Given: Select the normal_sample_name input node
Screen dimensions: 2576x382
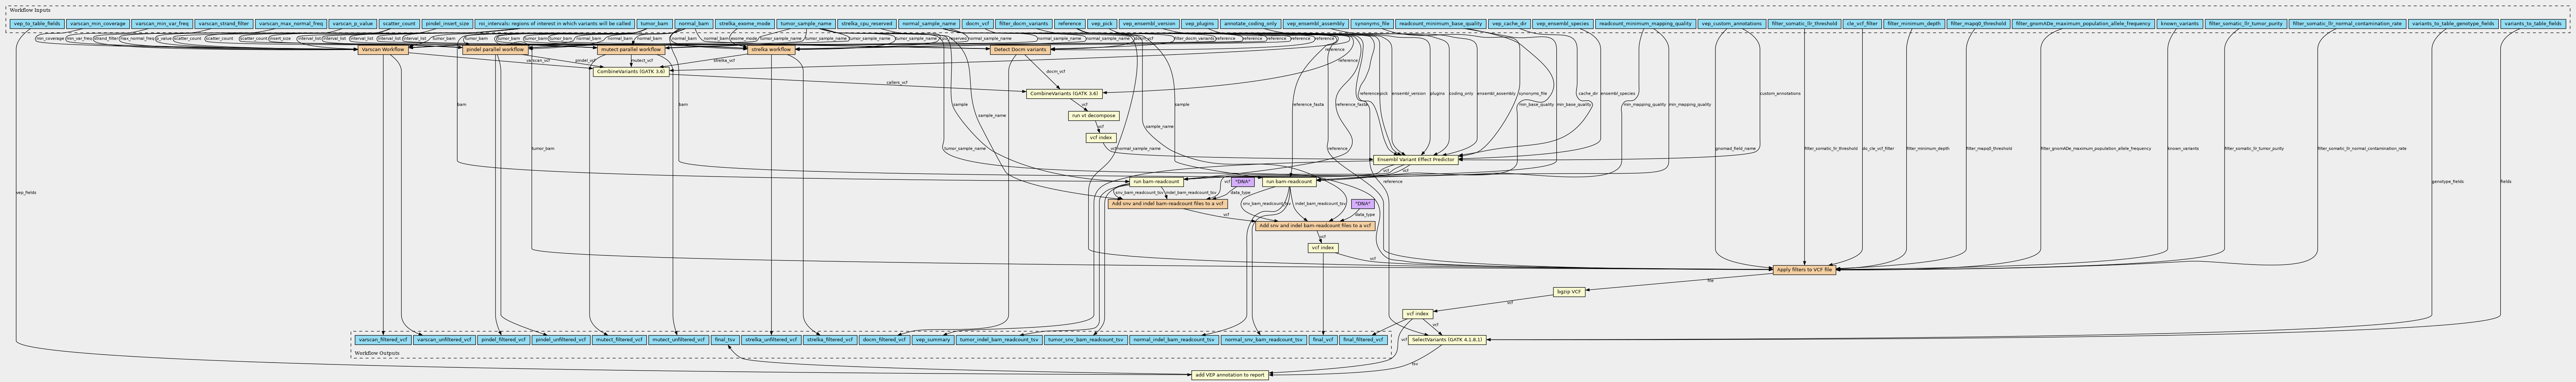Looking at the screenshot, I should click(x=929, y=23).
